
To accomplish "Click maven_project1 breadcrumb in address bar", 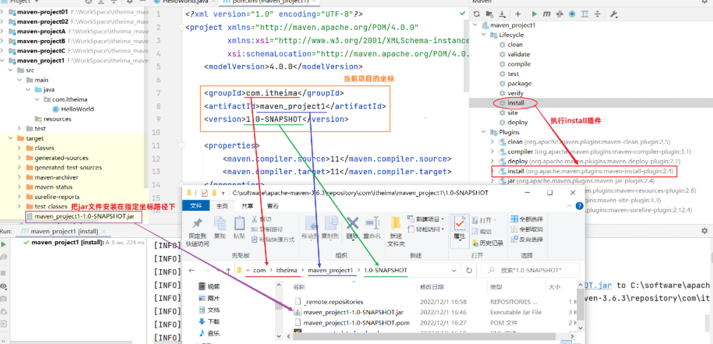I will click(330, 271).
